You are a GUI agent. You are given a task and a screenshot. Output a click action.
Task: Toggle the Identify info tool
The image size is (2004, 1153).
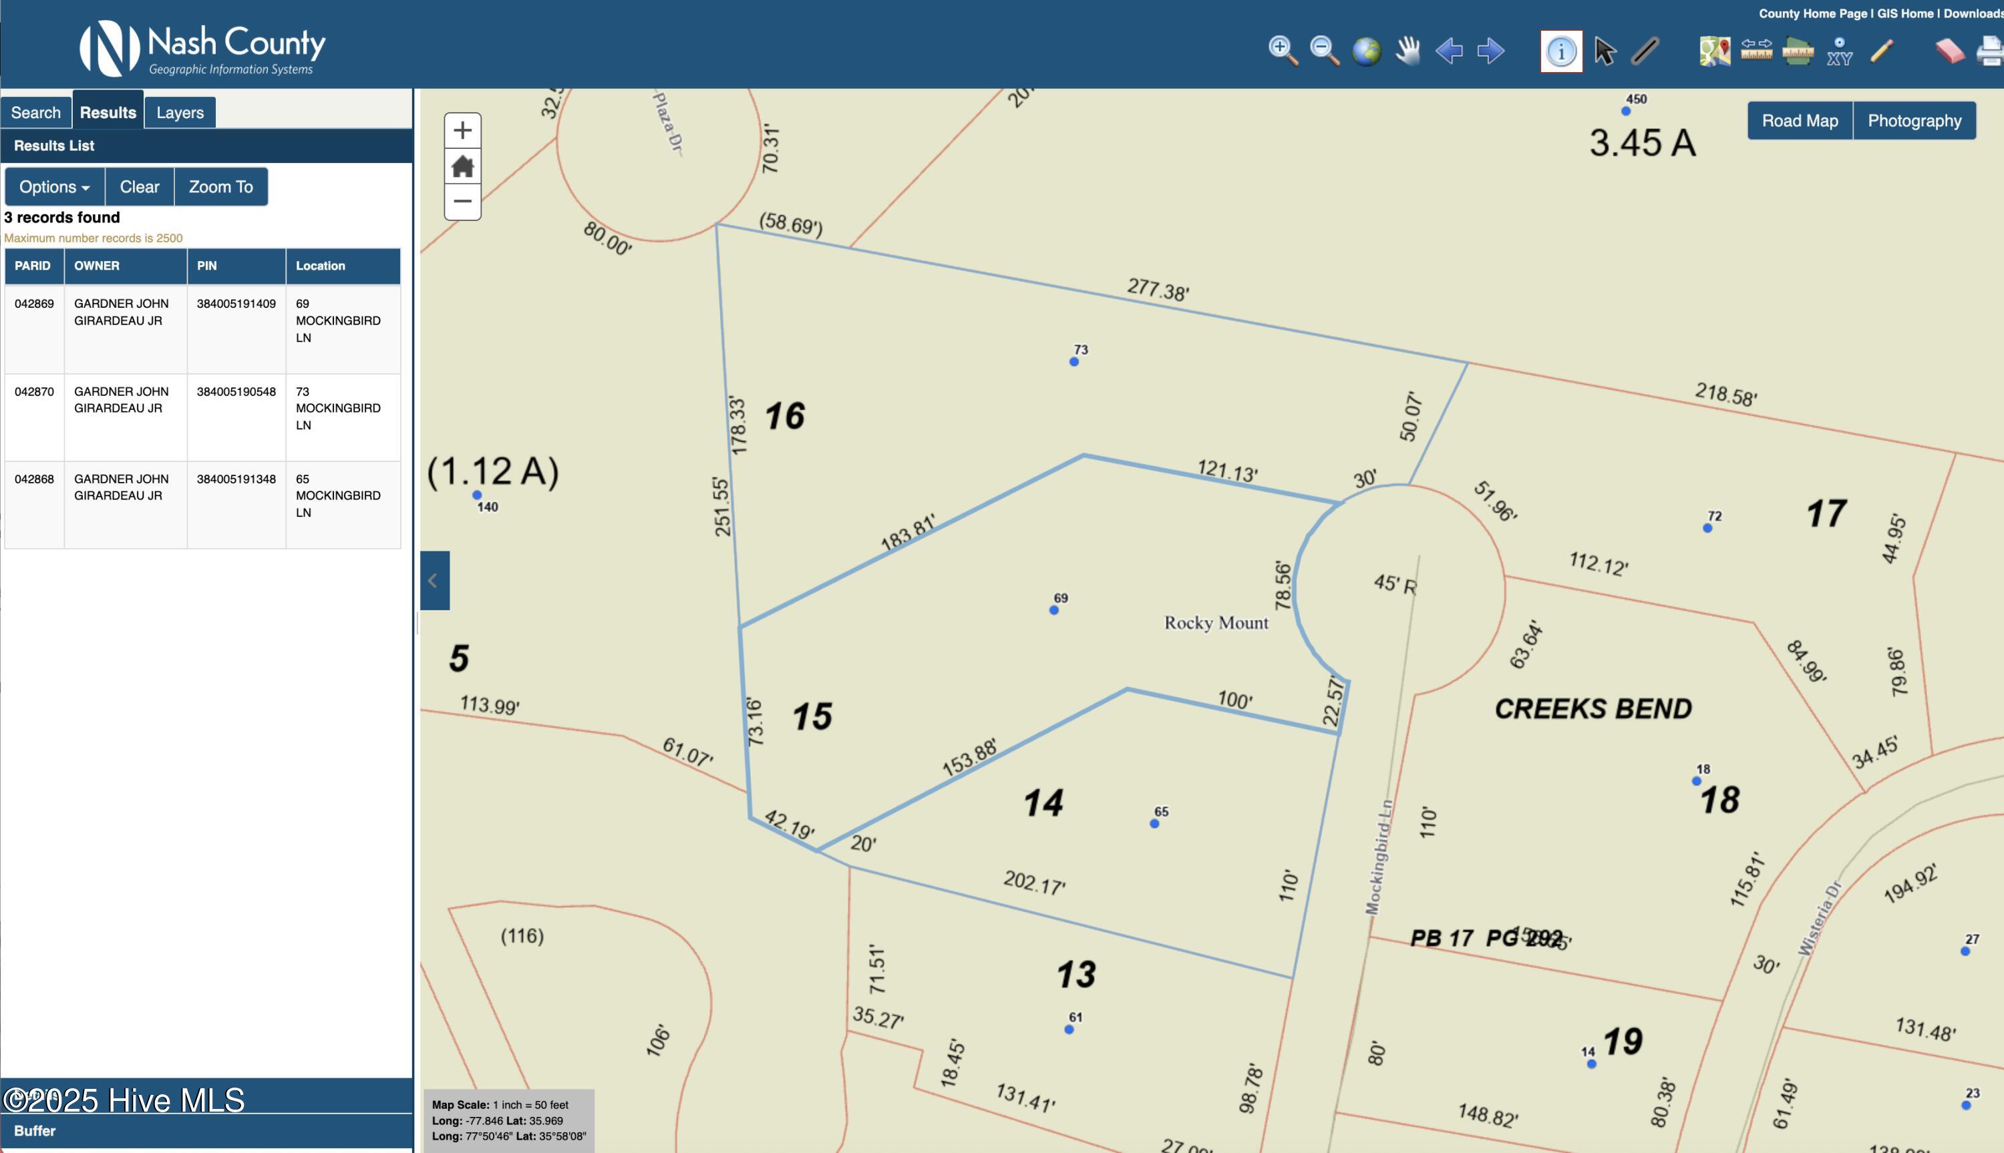(x=1561, y=51)
